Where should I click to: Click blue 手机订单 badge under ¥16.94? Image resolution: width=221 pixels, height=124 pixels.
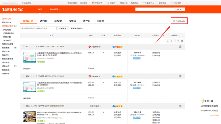tap(137, 118)
